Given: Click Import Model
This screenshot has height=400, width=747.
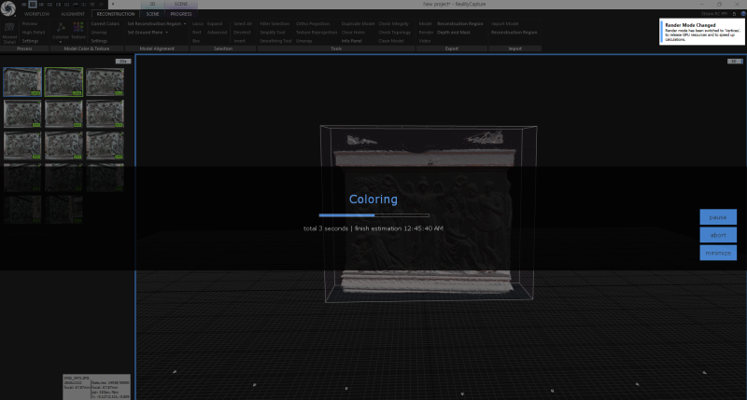Looking at the screenshot, I should (504, 24).
